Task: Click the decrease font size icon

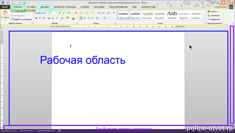Action: tap(63, 13)
